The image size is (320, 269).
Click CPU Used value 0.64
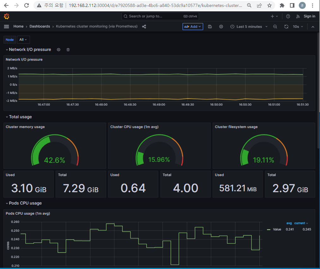[x=133, y=188]
